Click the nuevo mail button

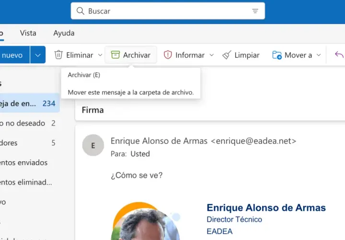pyautogui.click(x=14, y=55)
